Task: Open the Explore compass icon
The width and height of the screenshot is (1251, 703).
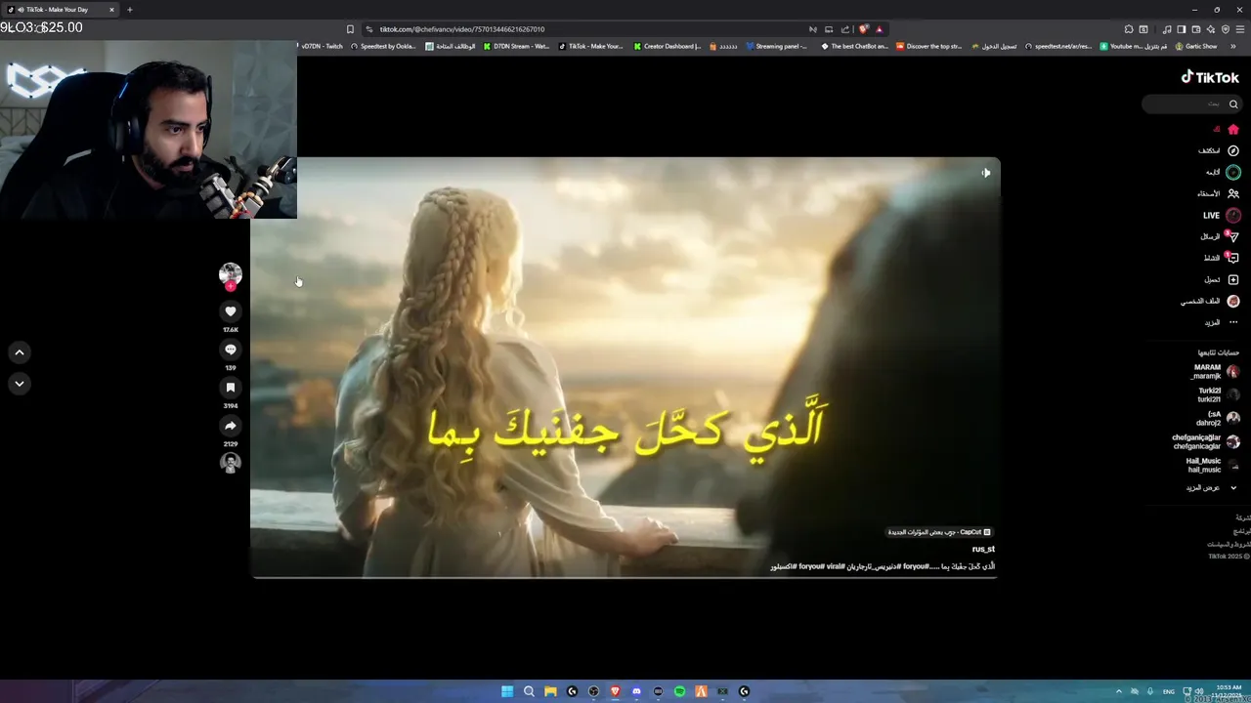Action: (1233, 150)
